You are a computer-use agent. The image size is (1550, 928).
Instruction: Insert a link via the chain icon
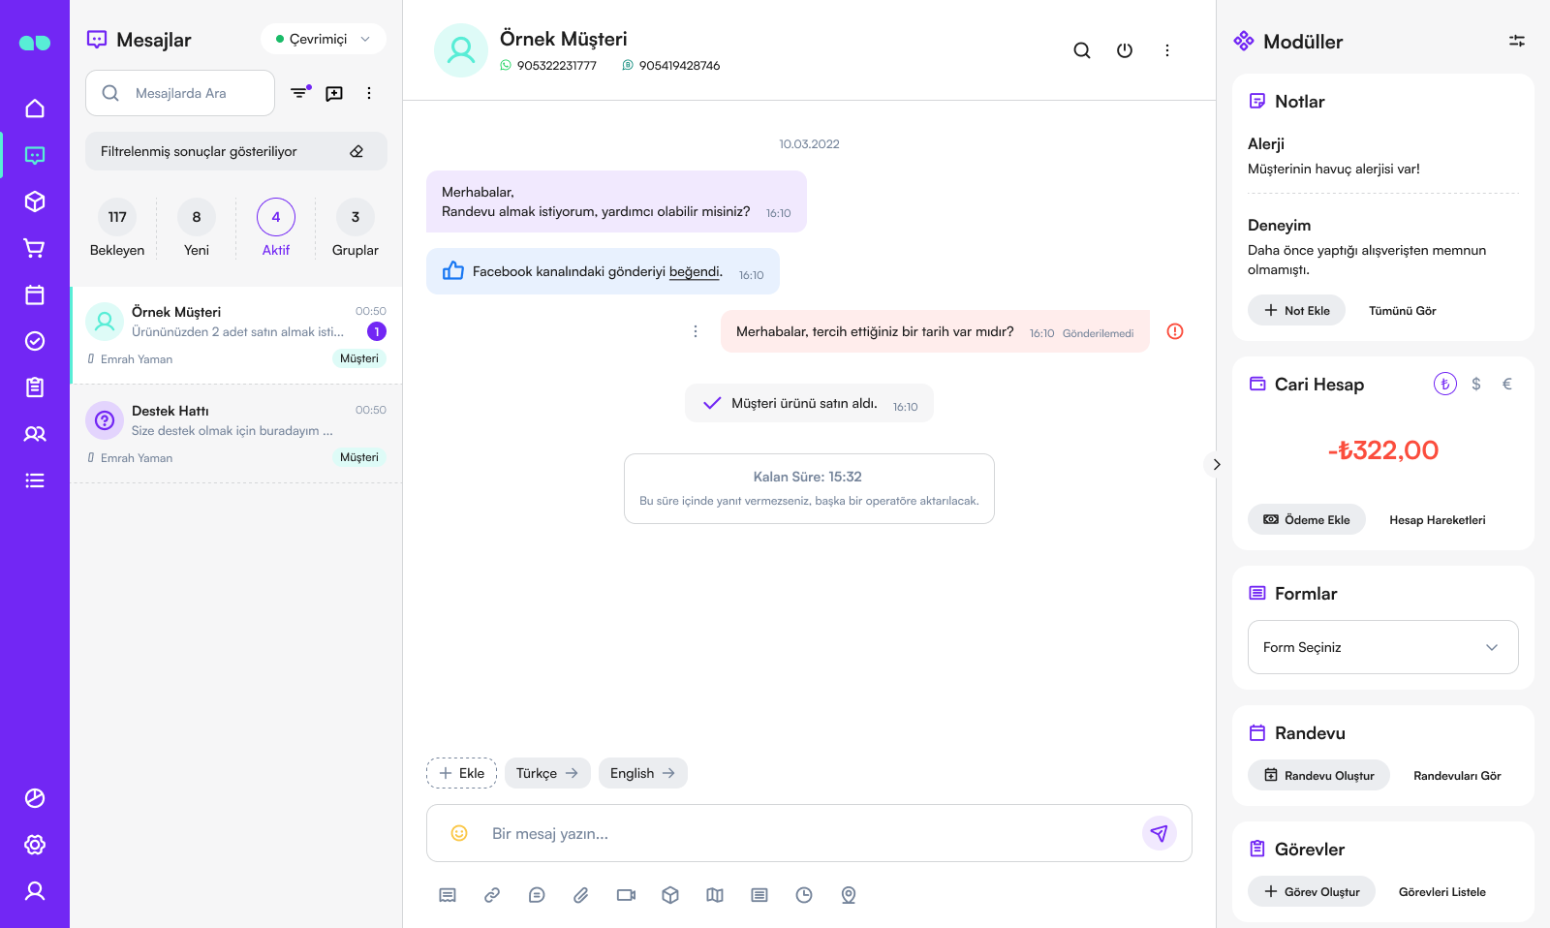coord(492,895)
